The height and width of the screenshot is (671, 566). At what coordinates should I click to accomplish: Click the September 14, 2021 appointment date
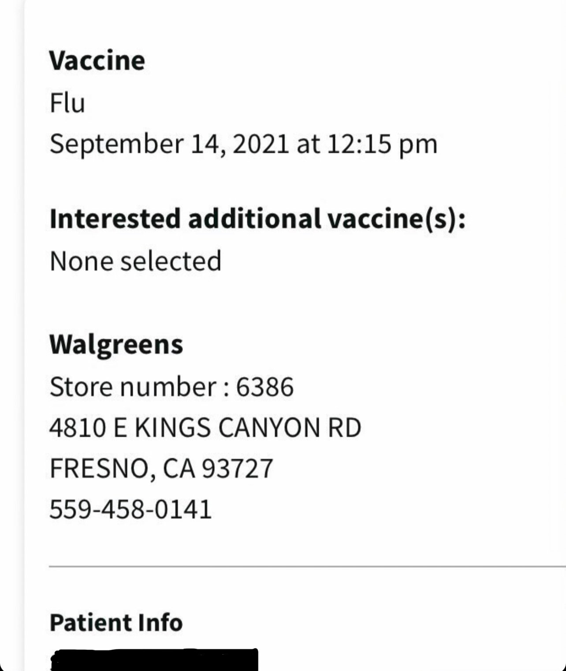(x=169, y=144)
